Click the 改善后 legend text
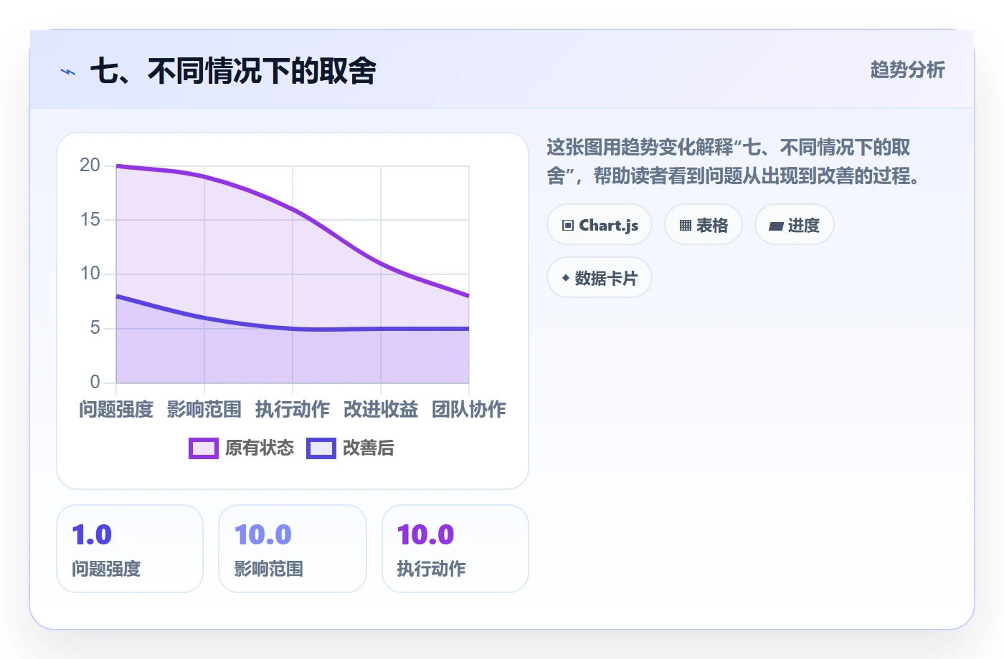 click(369, 448)
